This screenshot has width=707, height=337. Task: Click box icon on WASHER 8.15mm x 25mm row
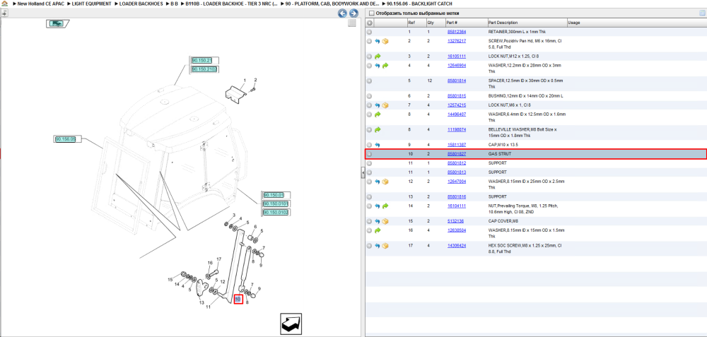click(385, 182)
